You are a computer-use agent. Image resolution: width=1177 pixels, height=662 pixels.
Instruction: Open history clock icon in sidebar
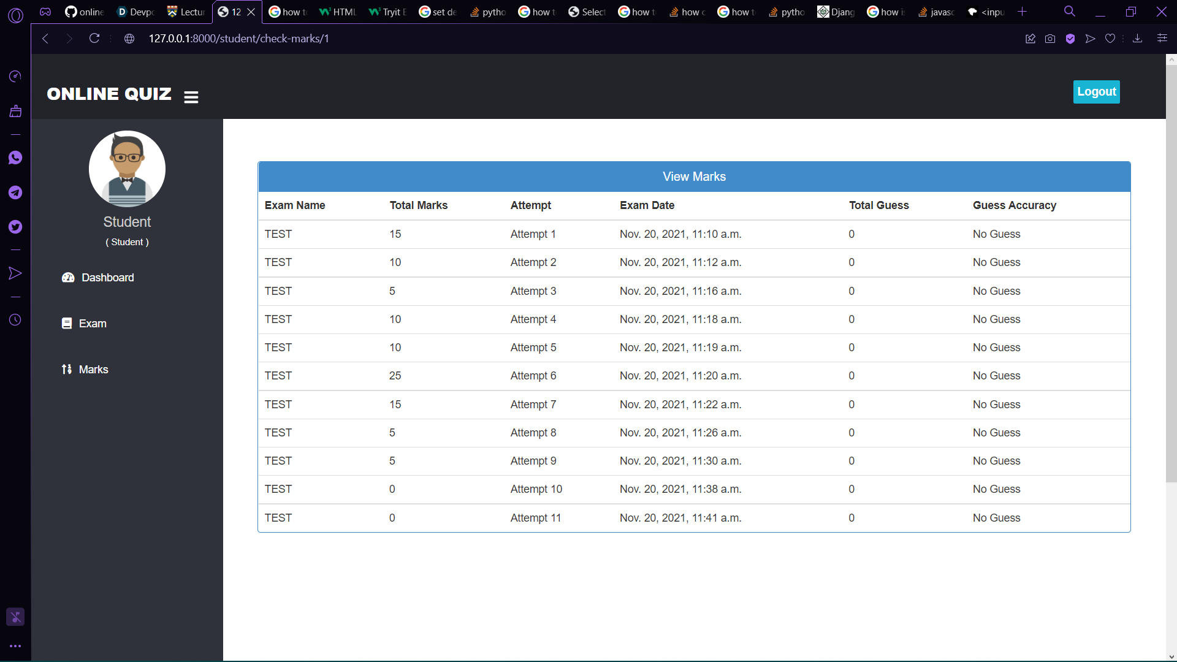click(15, 320)
